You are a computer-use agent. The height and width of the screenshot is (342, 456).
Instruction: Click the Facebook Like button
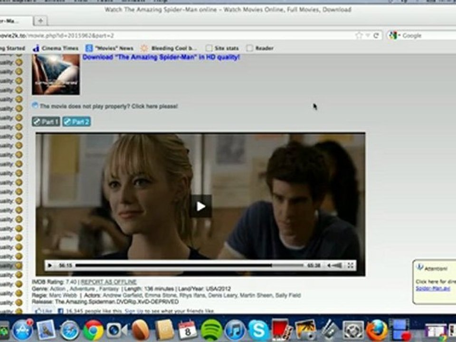pos(43,311)
